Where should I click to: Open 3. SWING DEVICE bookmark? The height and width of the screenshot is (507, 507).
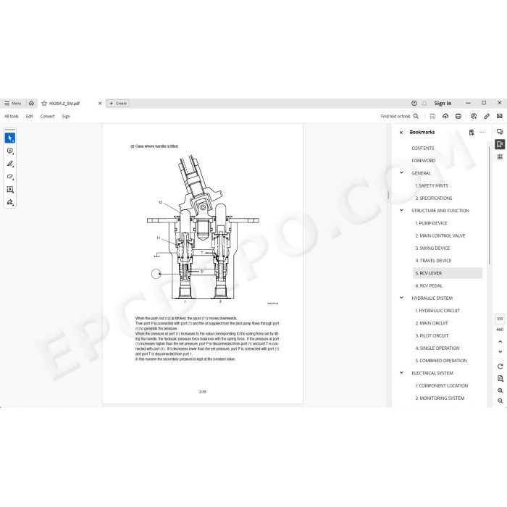pyautogui.click(x=432, y=248)
